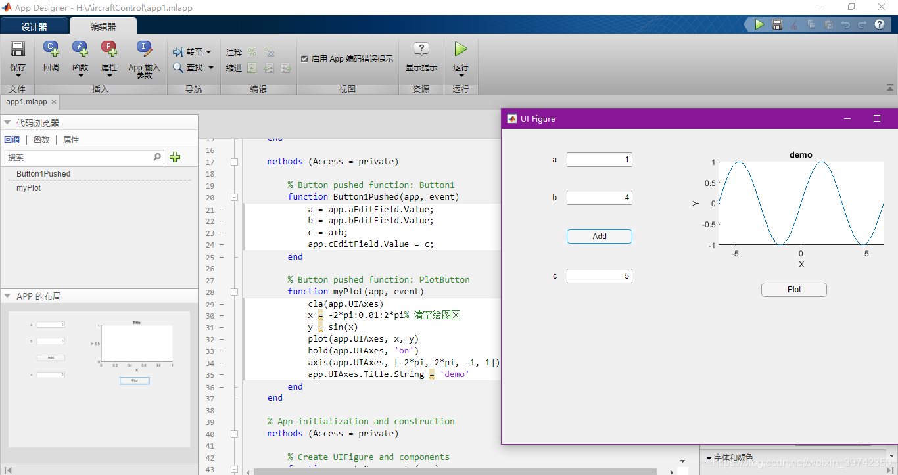Viewport: 898px width, 475px height.
Task: Click the Add button in UI Figure
Action: tap(599, 237)
